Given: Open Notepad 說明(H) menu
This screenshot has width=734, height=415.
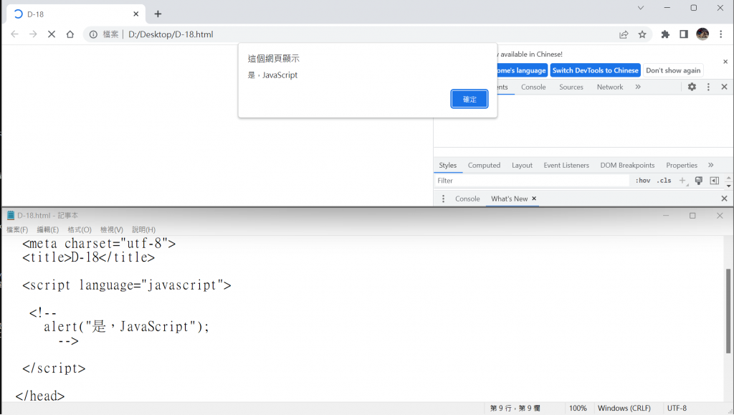Looking at the screenshot, I should tap(143, 230).
